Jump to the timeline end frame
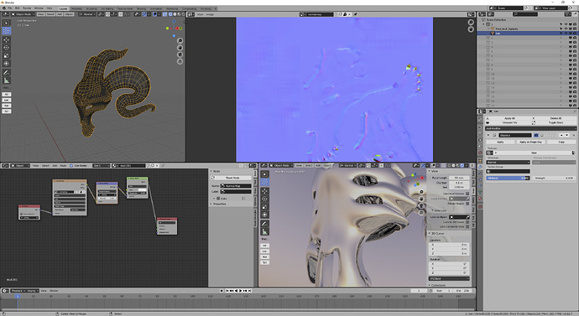Image resolution: width=579 pixels, height=316 pixels. [250, 291]
